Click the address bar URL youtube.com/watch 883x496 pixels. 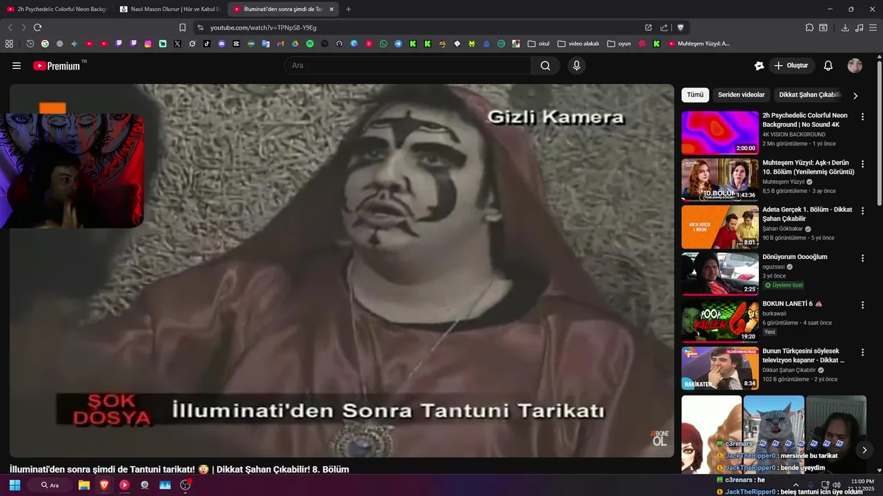[264, 28]
